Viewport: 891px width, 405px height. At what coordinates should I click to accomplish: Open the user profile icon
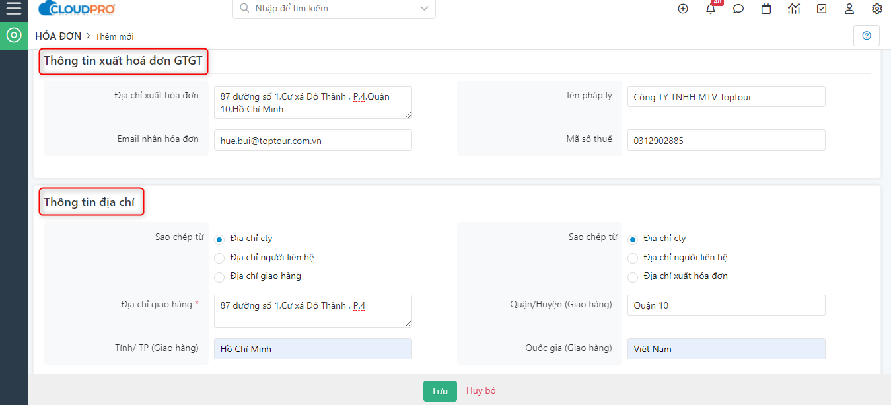[849, 9]
